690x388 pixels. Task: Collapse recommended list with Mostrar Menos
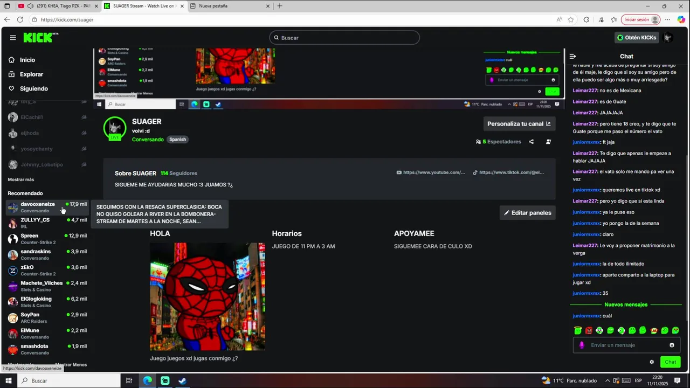pos(71,365)
